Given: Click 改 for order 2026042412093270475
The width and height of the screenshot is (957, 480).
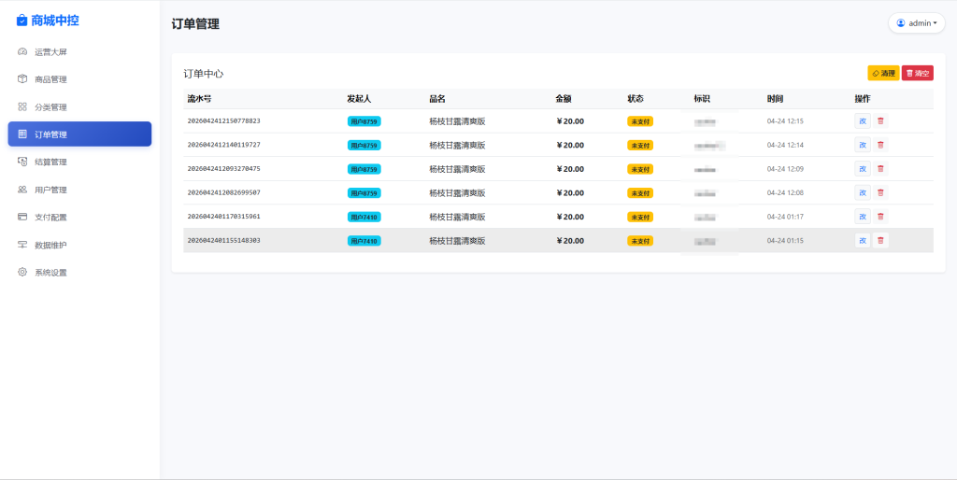Looking at the screenshot, I should pyautogui.click(x=862, y=169).
